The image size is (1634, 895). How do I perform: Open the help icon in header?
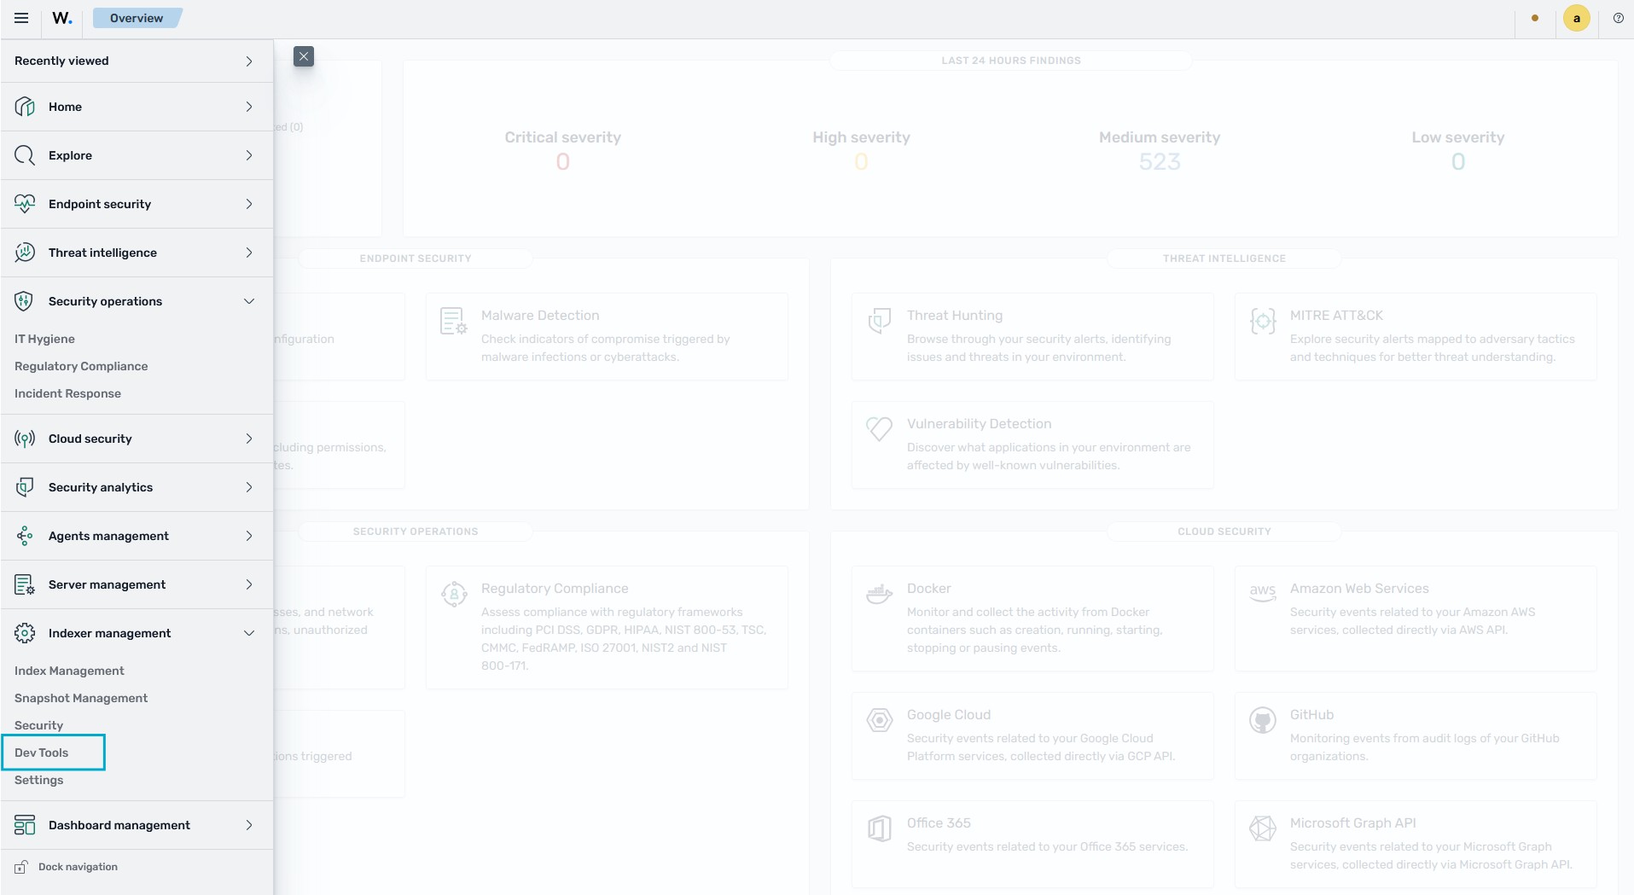click(1619, 18)
